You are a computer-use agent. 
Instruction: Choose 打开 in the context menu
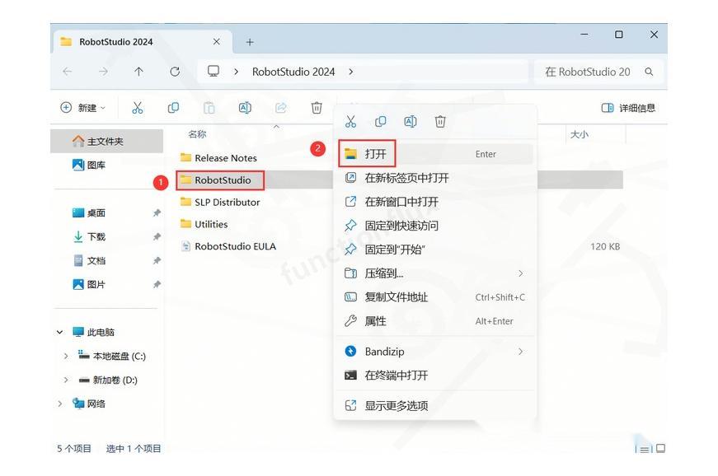(x=435, y=154)
